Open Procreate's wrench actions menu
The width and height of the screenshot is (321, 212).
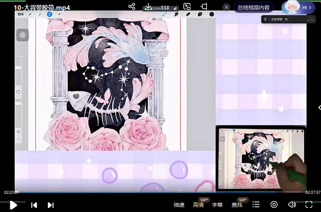[x=30, y=14]
